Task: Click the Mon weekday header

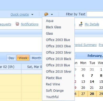Action: [83, 63]
